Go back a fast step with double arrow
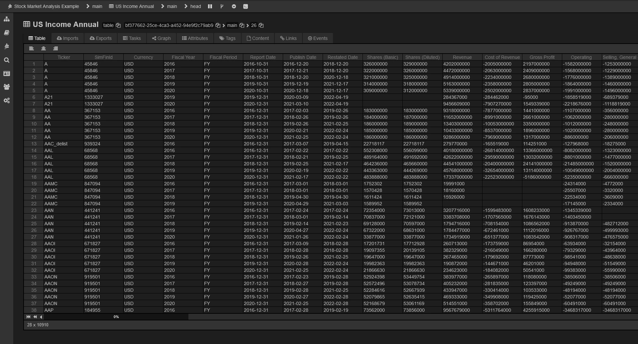The height and width of the screenshot is (344, 638). coord(35,317)
